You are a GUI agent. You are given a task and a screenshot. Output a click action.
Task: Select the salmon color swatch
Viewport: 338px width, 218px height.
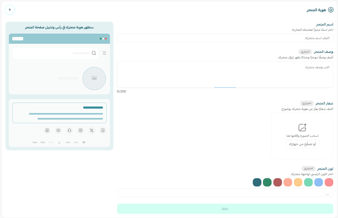288,182
